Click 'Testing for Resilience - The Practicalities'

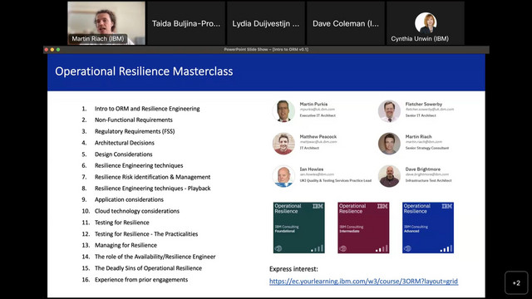[146, 234]
